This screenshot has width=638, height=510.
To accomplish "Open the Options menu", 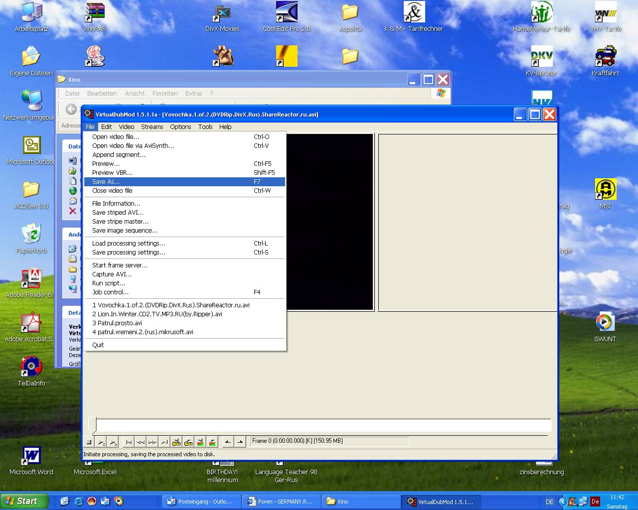I will [180, 127].
